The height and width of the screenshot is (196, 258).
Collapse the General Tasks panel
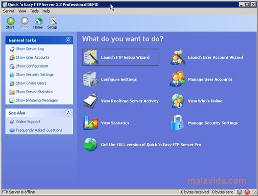coord(68,40)
